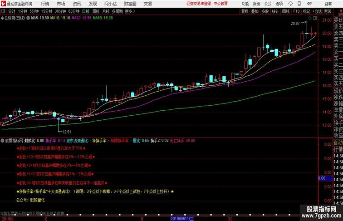Open the 功能 menu
343x221 pixels.
tap(245, 4)
